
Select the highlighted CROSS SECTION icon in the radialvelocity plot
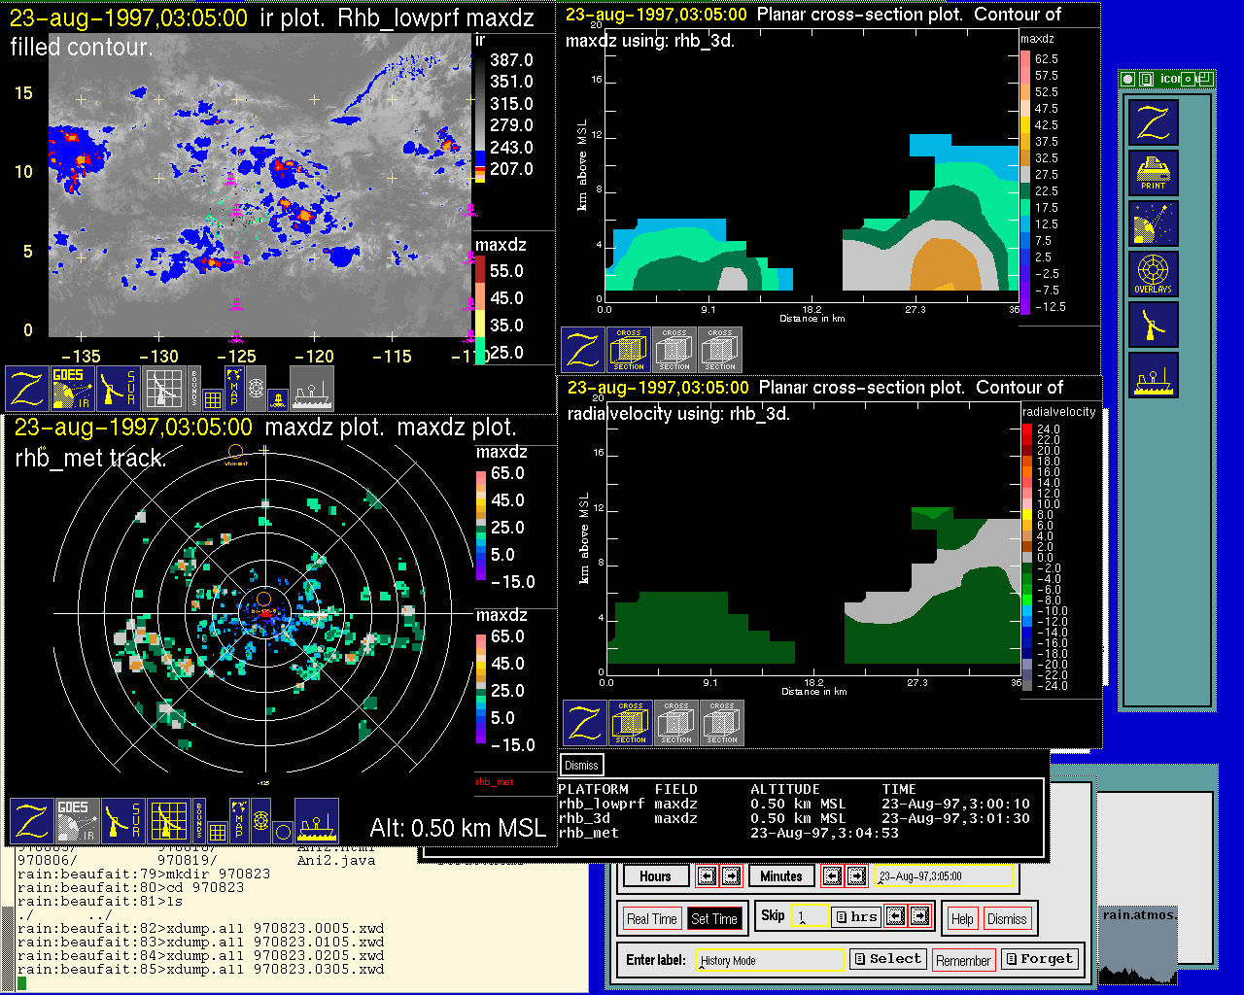(x=631, y=723)
